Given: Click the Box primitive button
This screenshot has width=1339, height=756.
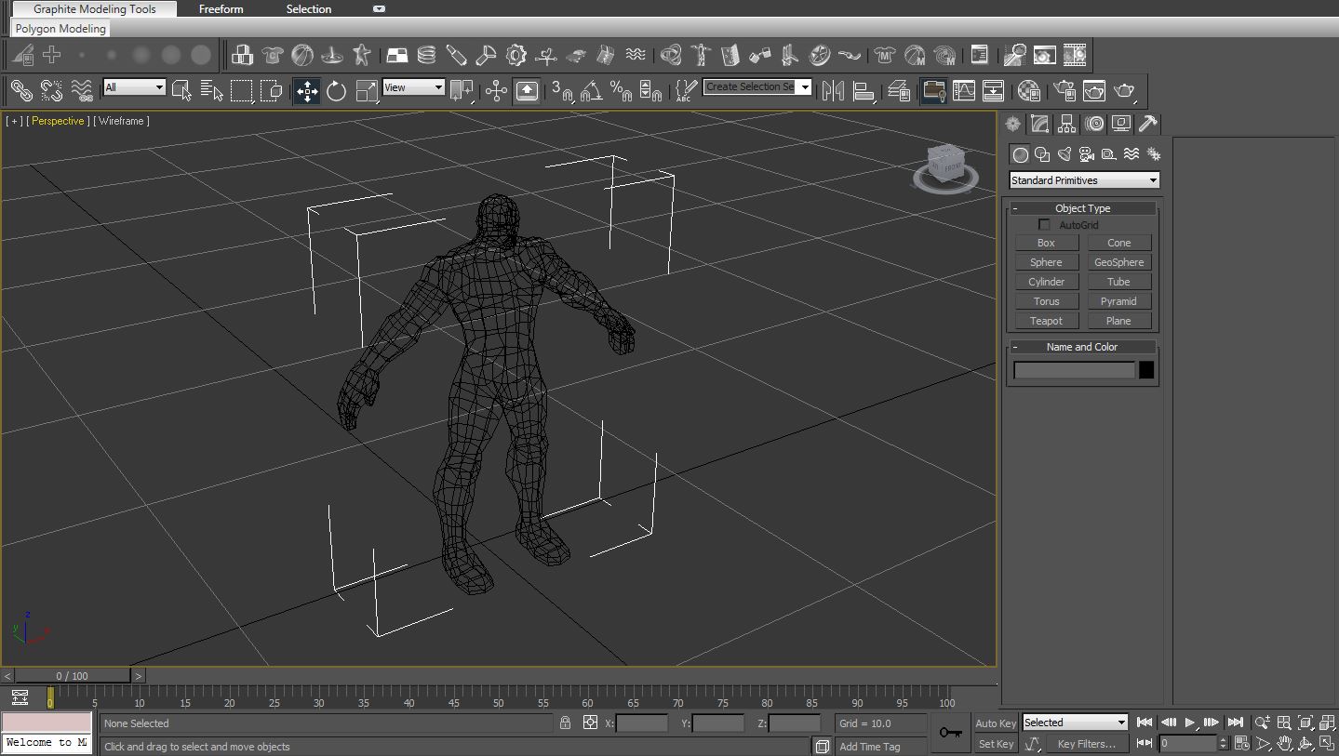Looking at the screenshot, I should pyautogui.click(x=1046, y=243).
